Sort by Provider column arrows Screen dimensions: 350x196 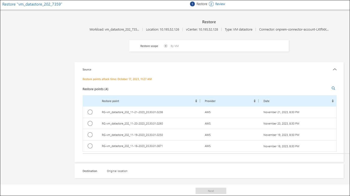coord(254,101)
